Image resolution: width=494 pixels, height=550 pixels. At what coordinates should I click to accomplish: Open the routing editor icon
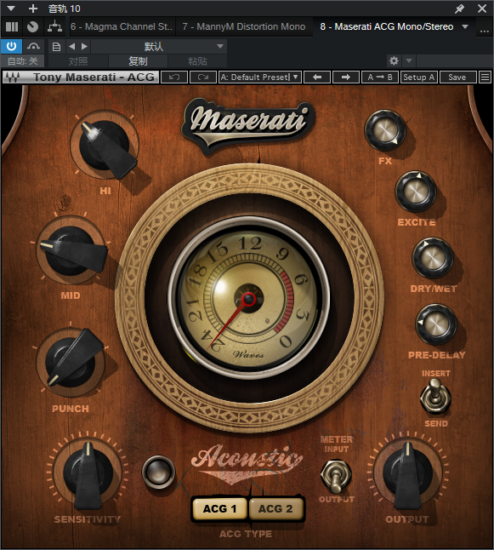[55, 26]
